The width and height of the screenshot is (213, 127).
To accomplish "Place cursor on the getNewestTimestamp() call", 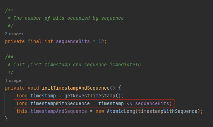I will click(x=92, y=96).
